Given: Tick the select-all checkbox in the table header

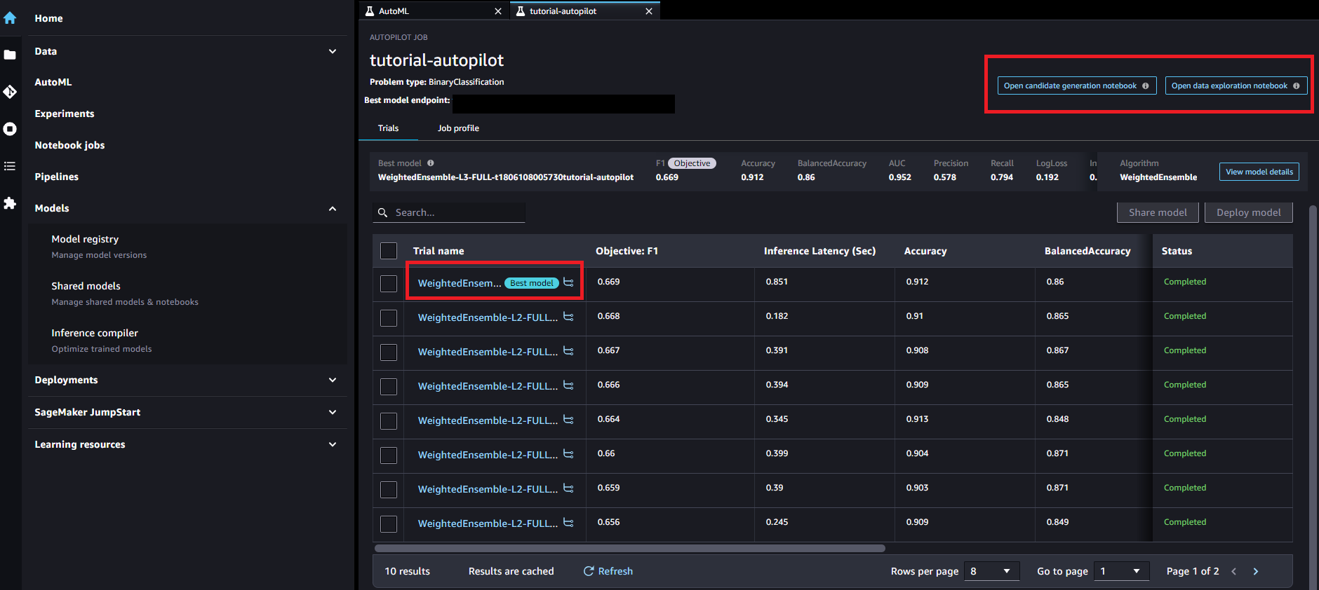Looking at the screenshot, I should click(389, 251).
